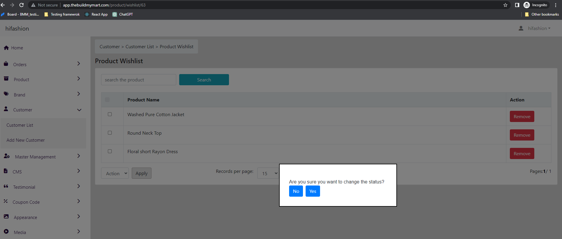Viewport: 562px width, 239px height.
Task: Open the Testing framewrok bookmark folder
Action: (x=62, y=14)
